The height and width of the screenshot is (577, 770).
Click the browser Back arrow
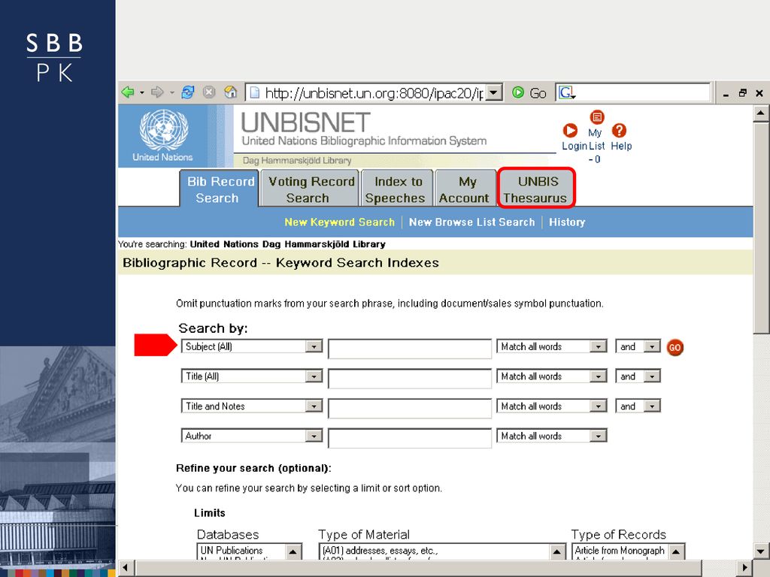click(x=128, y=92)
